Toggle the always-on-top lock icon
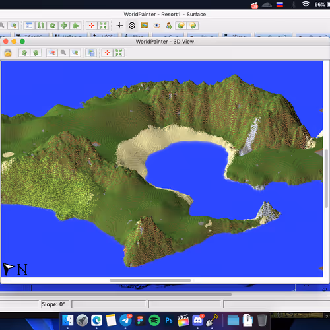 8,53
